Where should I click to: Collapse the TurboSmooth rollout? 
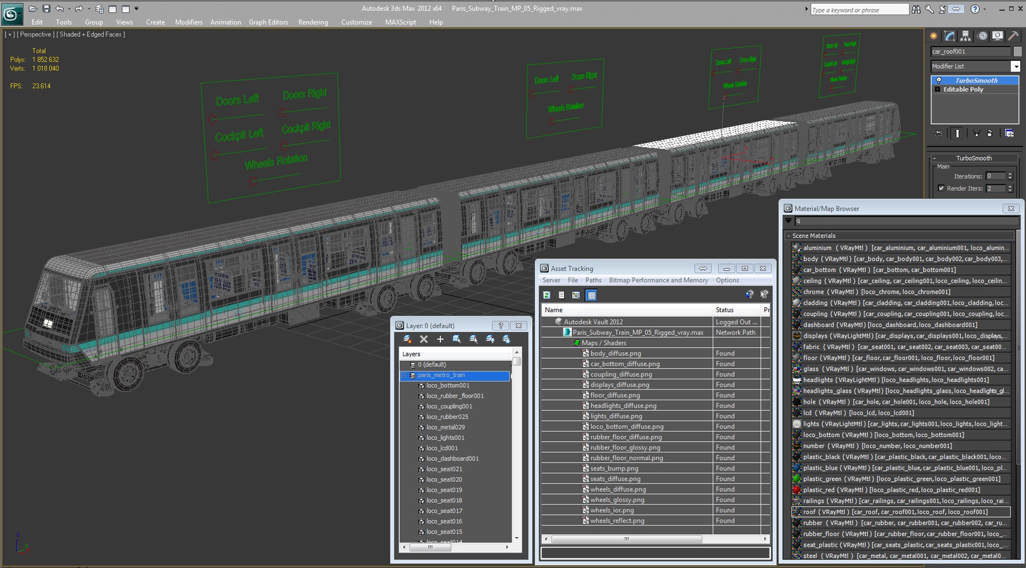[934, 158]
